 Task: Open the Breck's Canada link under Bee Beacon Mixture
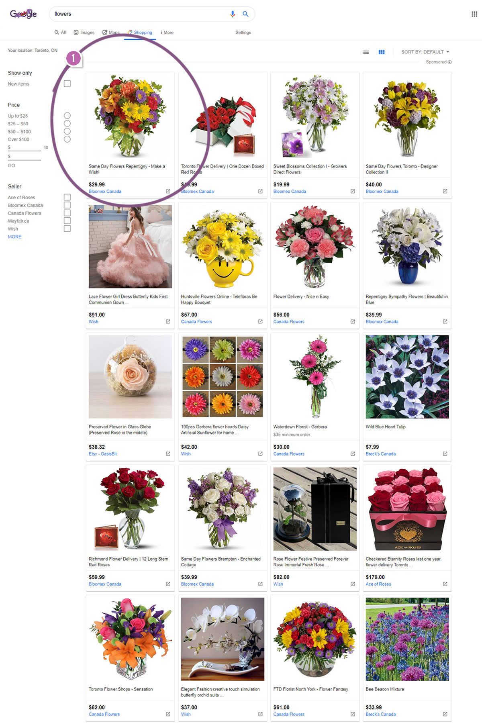point(381,714)
